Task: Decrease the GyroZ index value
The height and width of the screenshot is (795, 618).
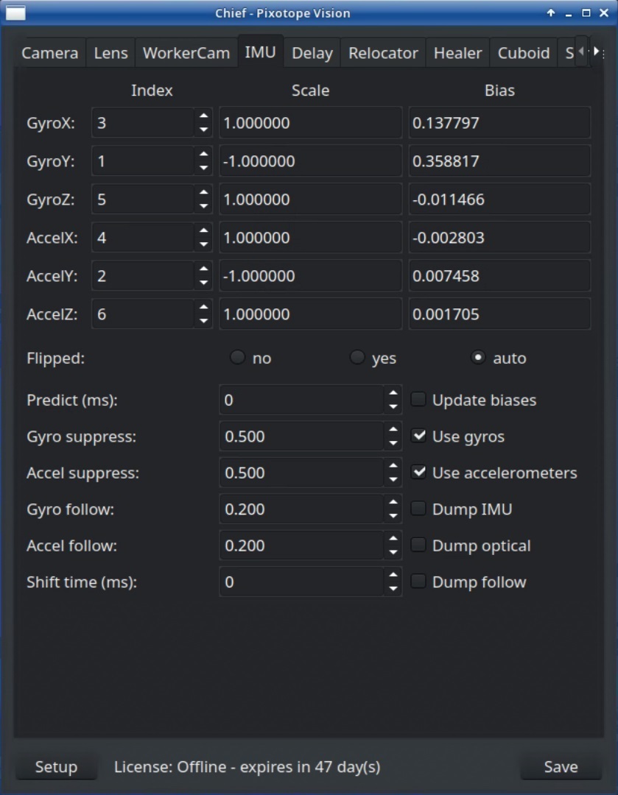Action: coord(203,207)
